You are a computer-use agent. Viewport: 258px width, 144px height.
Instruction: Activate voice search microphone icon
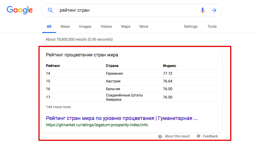pos(203,10)
